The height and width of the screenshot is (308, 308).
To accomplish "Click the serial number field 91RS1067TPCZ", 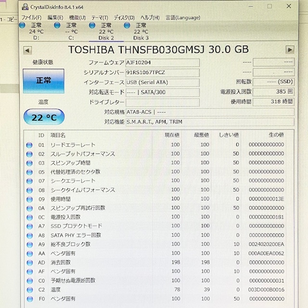I will 163,73.
